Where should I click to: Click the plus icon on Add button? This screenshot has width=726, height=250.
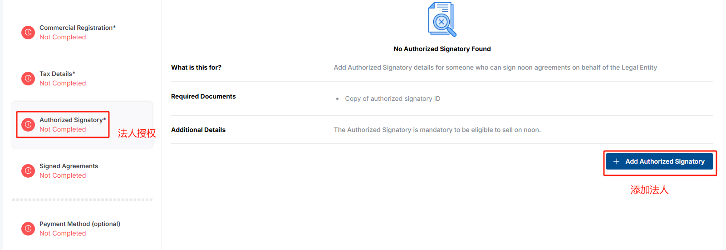pyautogui.click(x=616, y=161)
